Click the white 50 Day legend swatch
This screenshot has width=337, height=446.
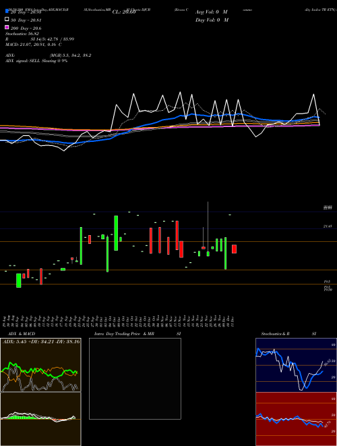(7, 20)
